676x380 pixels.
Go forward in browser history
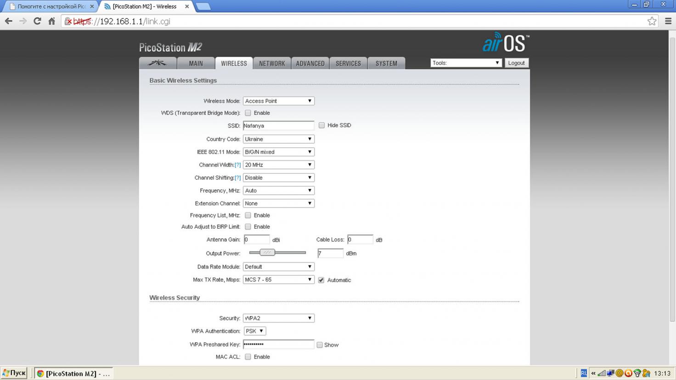point(23,21)
